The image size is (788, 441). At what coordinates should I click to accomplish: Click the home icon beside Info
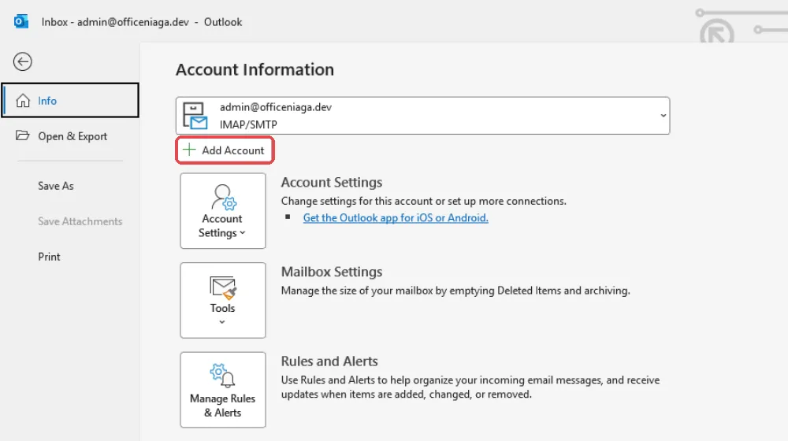(23, 101)
